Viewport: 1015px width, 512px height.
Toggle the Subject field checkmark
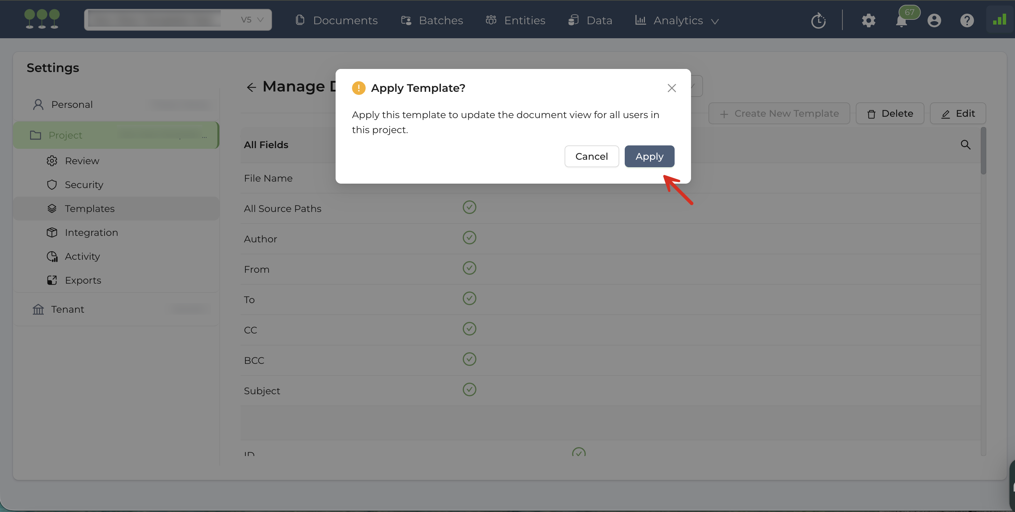click(469, 389)
